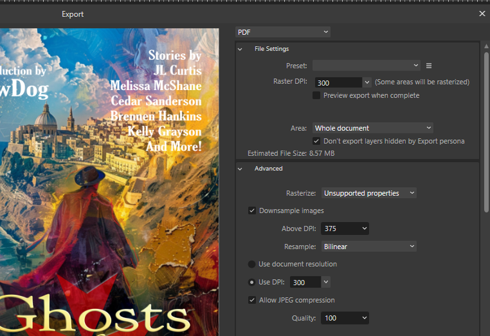This screenshot has width=490, height=336.
Task: Select the Use DPI radio button
Action: pos(252,282)
